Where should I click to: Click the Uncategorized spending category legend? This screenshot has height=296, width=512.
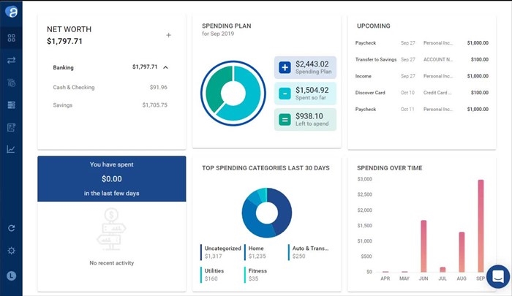point(220,252)
